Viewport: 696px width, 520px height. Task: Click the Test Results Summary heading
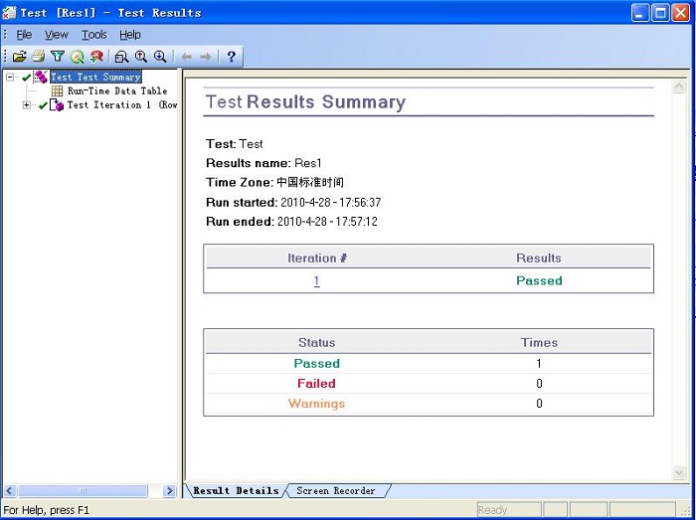click(x=305, y=102)
